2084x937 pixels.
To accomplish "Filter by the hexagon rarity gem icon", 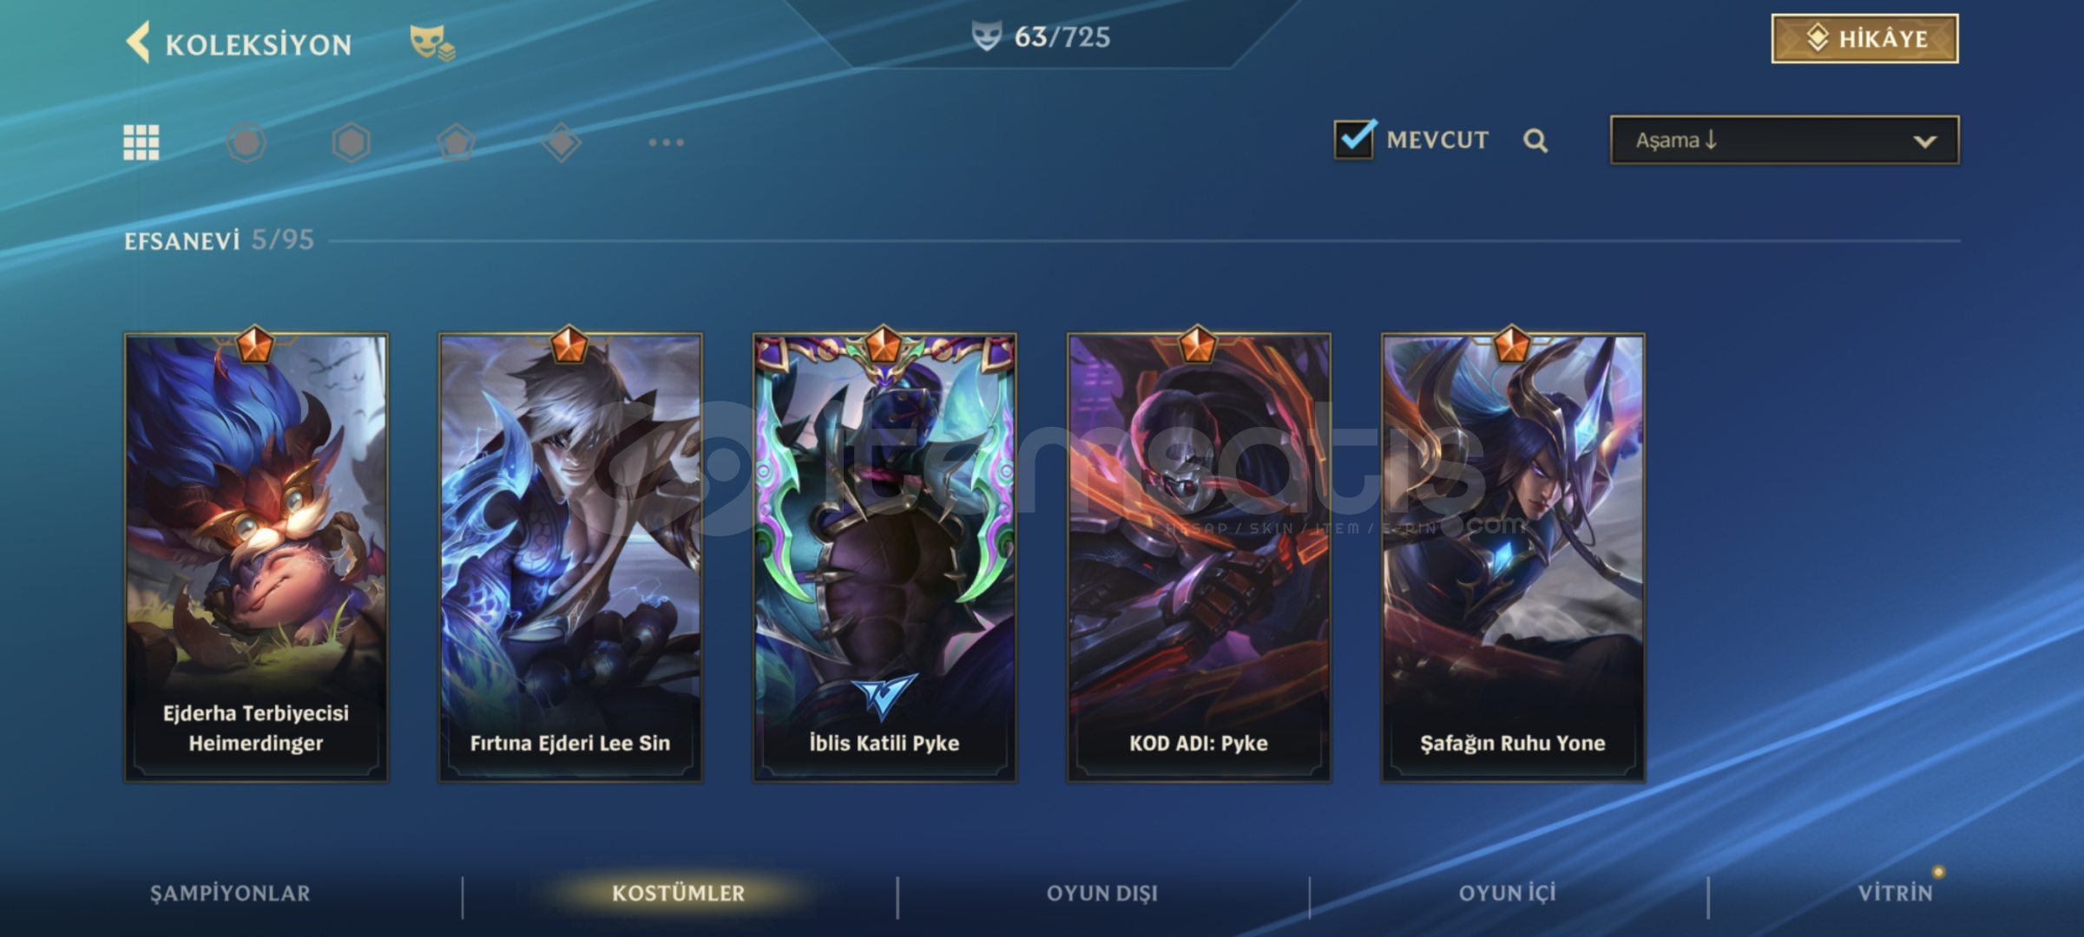I will tap(352, 142).
